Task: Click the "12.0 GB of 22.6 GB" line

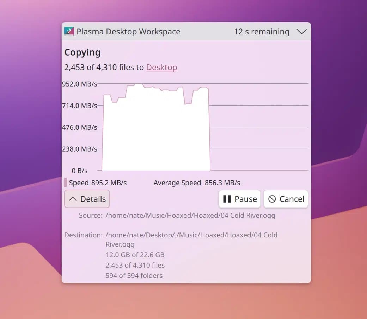Action: click(135, 255)
